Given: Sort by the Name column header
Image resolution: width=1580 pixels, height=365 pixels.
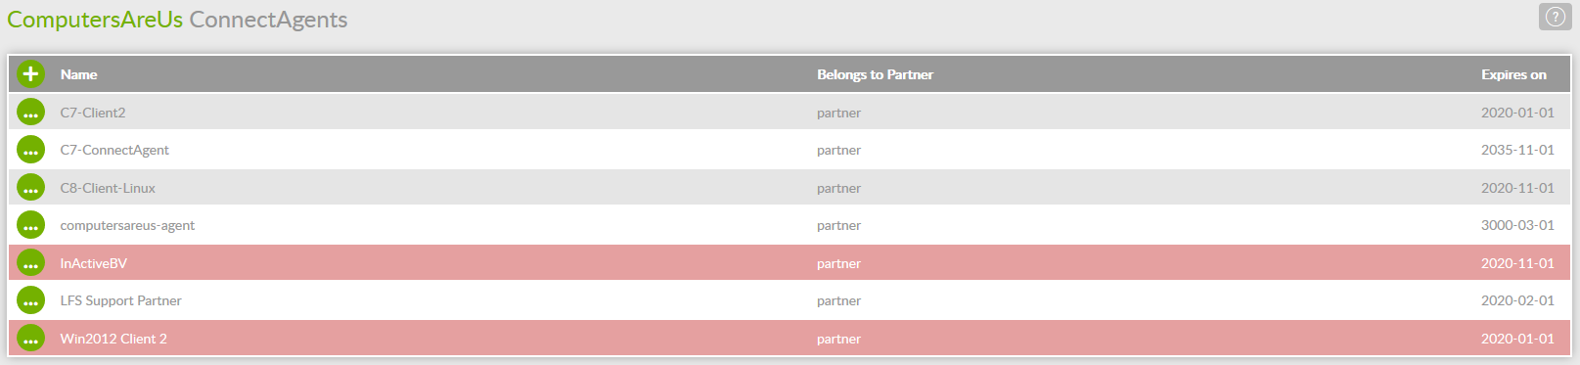Looking at the screenshot, I should tap(78, 74).
